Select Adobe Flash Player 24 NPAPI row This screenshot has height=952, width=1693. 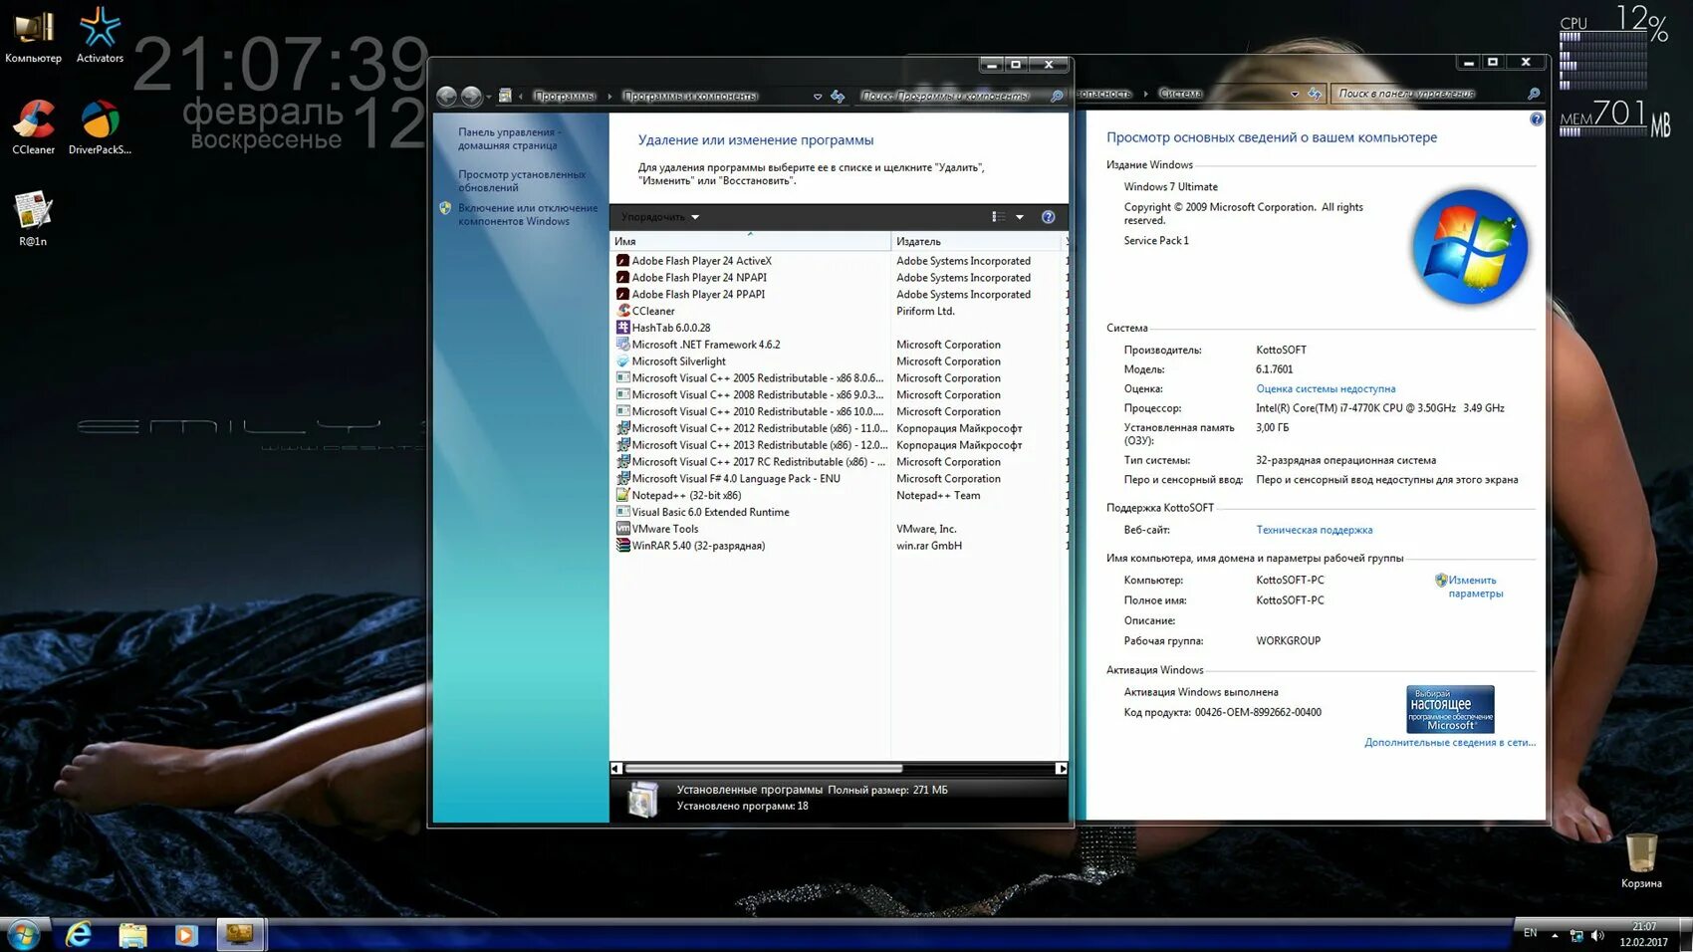coord(838,278)
